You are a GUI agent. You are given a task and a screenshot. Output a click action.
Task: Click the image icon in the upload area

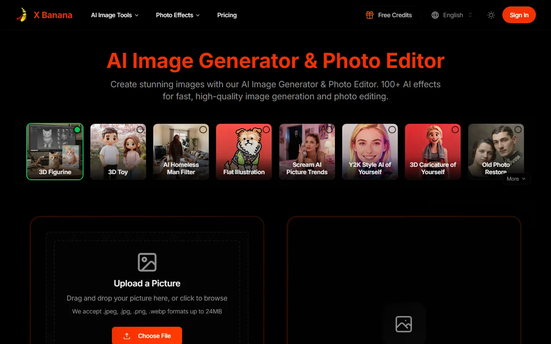[x=147, y=262]
